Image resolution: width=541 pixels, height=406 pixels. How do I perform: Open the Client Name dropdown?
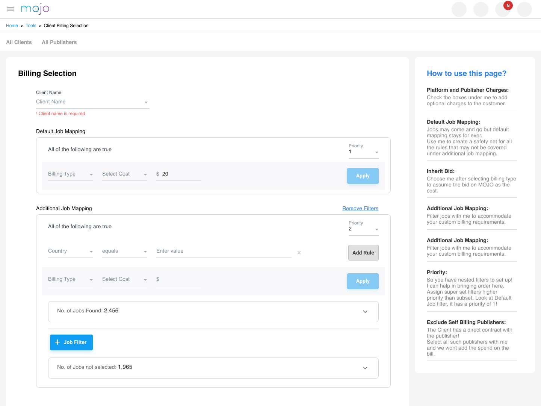pyautogui.click(x=92, y=102)
